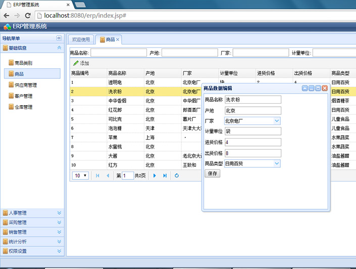Switch to the 欢迎使用 tab
Image resolution: width=356 pixels, height=269 pixels.
point(81,39)
